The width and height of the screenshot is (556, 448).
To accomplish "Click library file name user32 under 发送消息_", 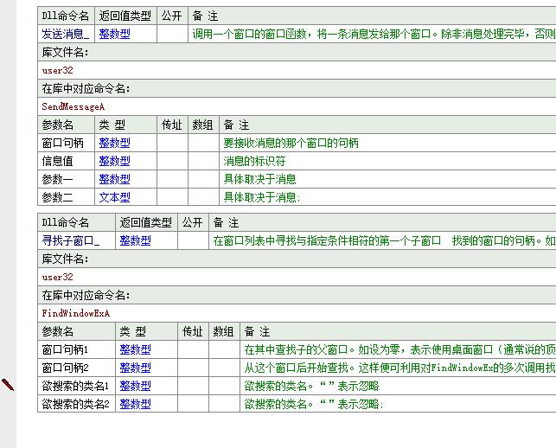I will 57,70.
